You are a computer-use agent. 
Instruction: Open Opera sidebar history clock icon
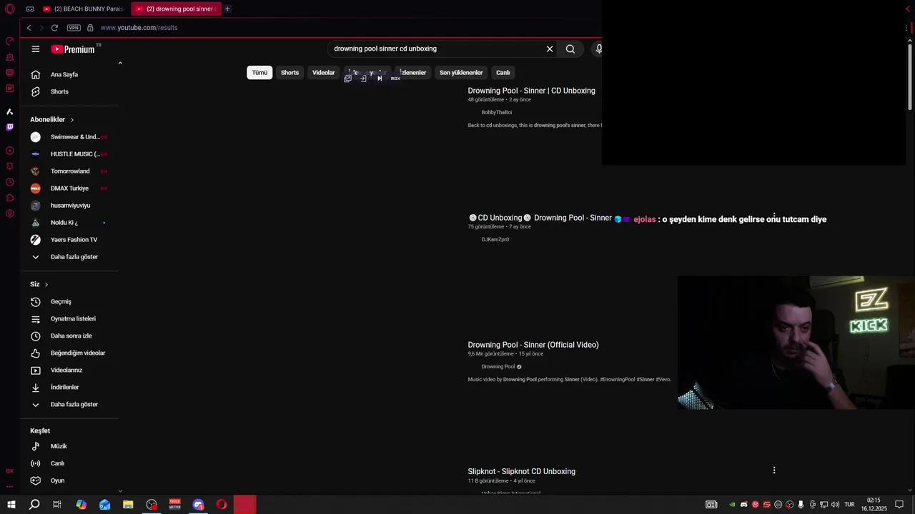pos(9,182)
